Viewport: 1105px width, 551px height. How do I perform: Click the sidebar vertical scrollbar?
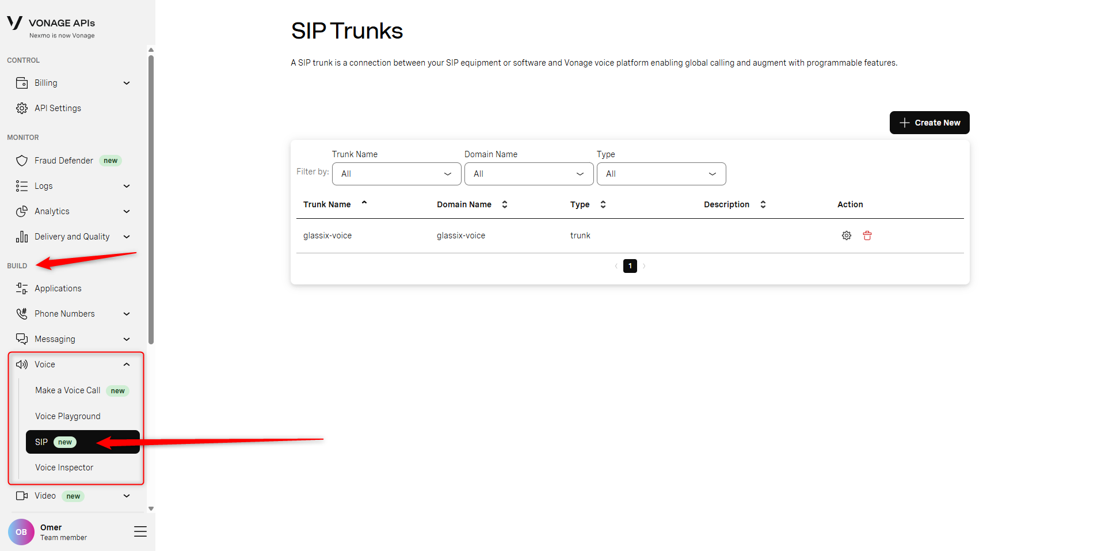[151, 199]
